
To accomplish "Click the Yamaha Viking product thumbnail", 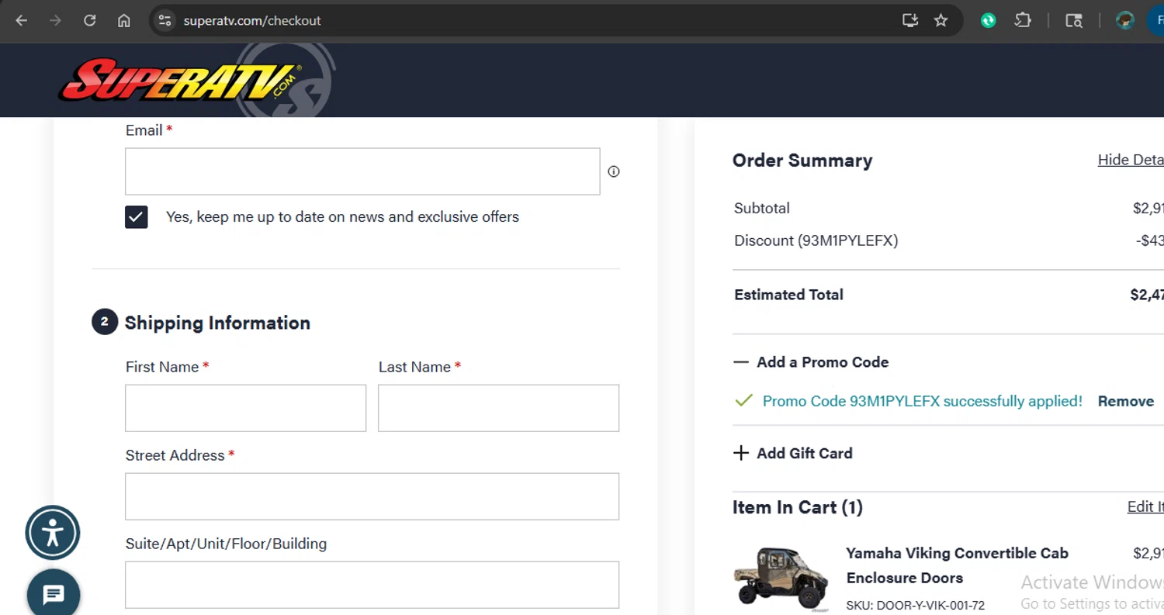I will point(782,579).
